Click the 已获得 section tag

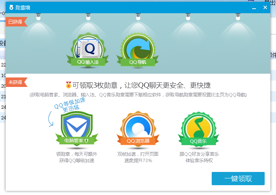pyautogui.click(x=15, y=22)
